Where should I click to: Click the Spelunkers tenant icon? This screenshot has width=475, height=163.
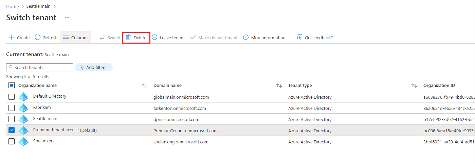[23, 141]
